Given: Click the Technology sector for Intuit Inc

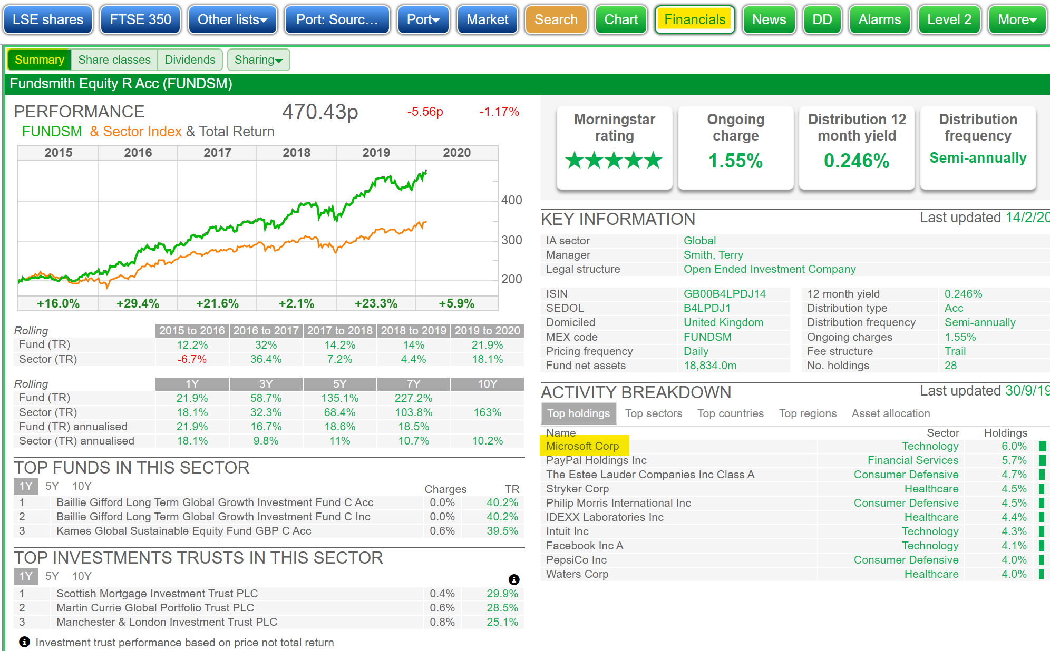Looking at the screenshot, I should [x=930, y=531].
